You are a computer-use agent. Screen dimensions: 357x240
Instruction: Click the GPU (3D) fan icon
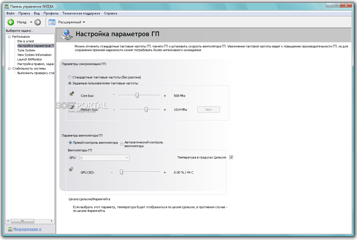pos(72,169)
